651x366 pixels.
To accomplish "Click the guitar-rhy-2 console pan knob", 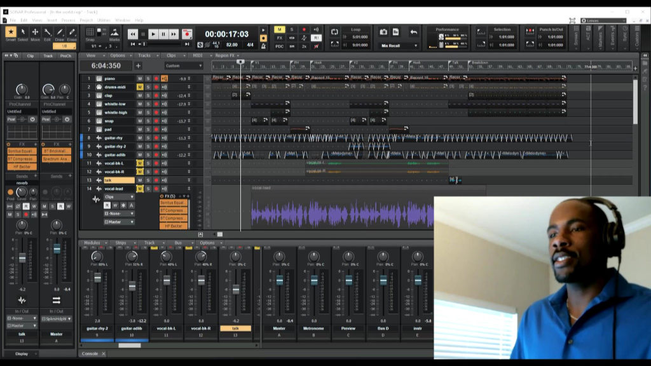I will click(x=97, y=257).
